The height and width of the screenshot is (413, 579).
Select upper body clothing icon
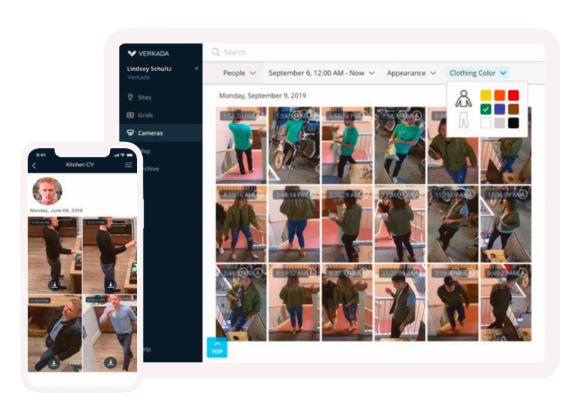click(462, 98)
